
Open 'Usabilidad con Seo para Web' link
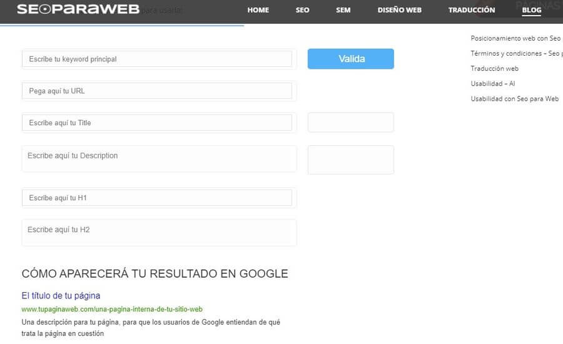tap(515, 98)
